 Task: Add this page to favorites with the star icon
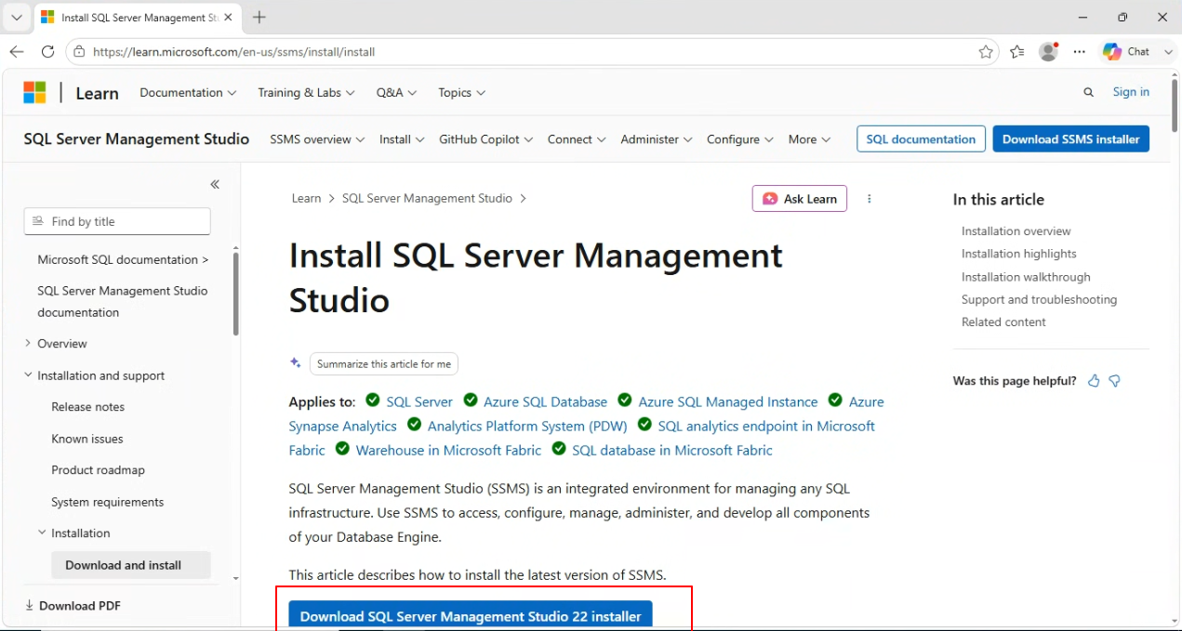tap(986, 52)
